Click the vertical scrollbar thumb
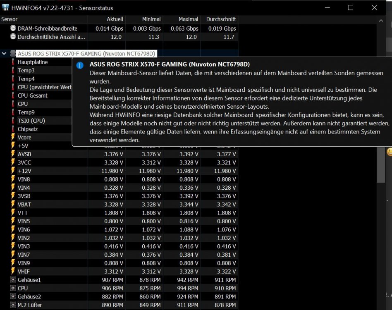 click(381, 165)
